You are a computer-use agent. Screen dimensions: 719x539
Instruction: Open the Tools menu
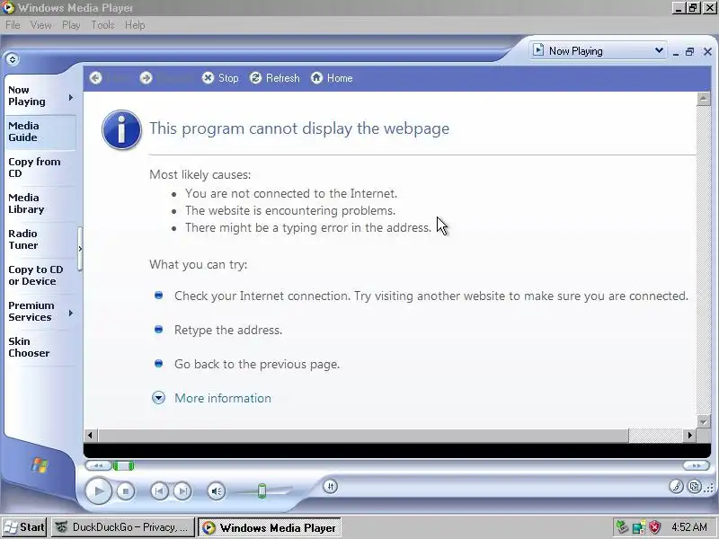pos(102,25)
